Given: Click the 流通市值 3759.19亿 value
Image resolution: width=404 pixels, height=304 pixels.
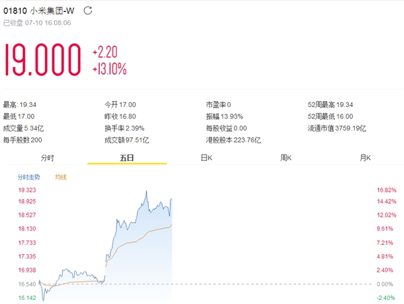Looking at the screenshot, I should pos(337,128).
